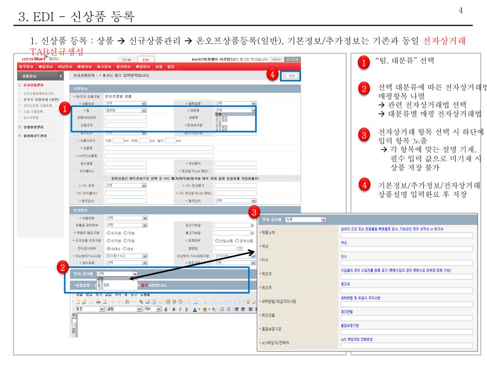Open the 전자 상거래 dropdown showing 의류
487x365 pixels.
coord(305,220)
